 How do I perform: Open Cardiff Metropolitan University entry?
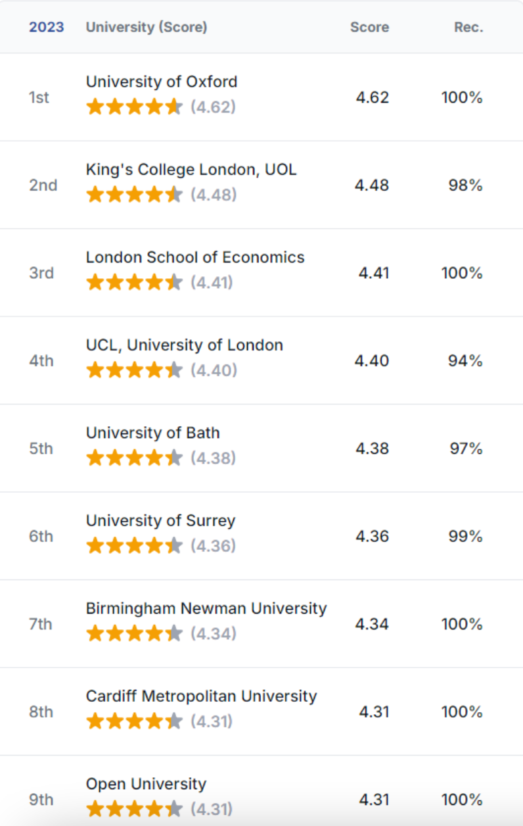pyautogui.click(x=201, y=696)
